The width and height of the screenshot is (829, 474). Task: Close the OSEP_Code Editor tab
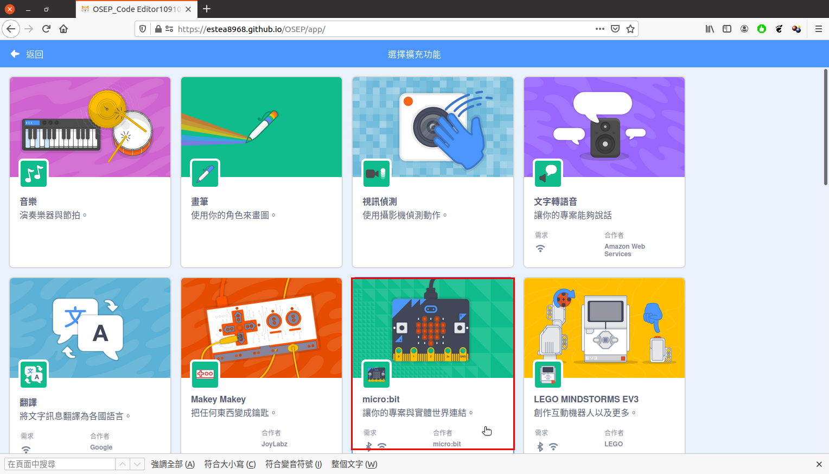click(188, 9)
